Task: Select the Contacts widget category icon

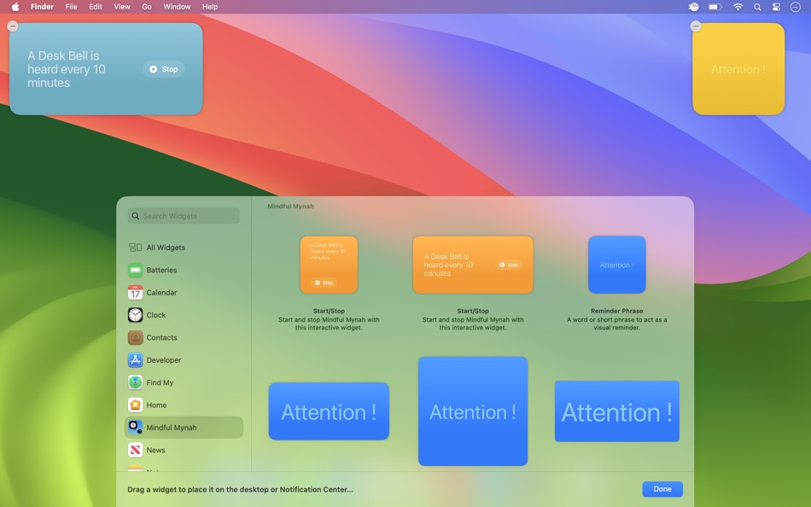Action: tap(135, 337)
